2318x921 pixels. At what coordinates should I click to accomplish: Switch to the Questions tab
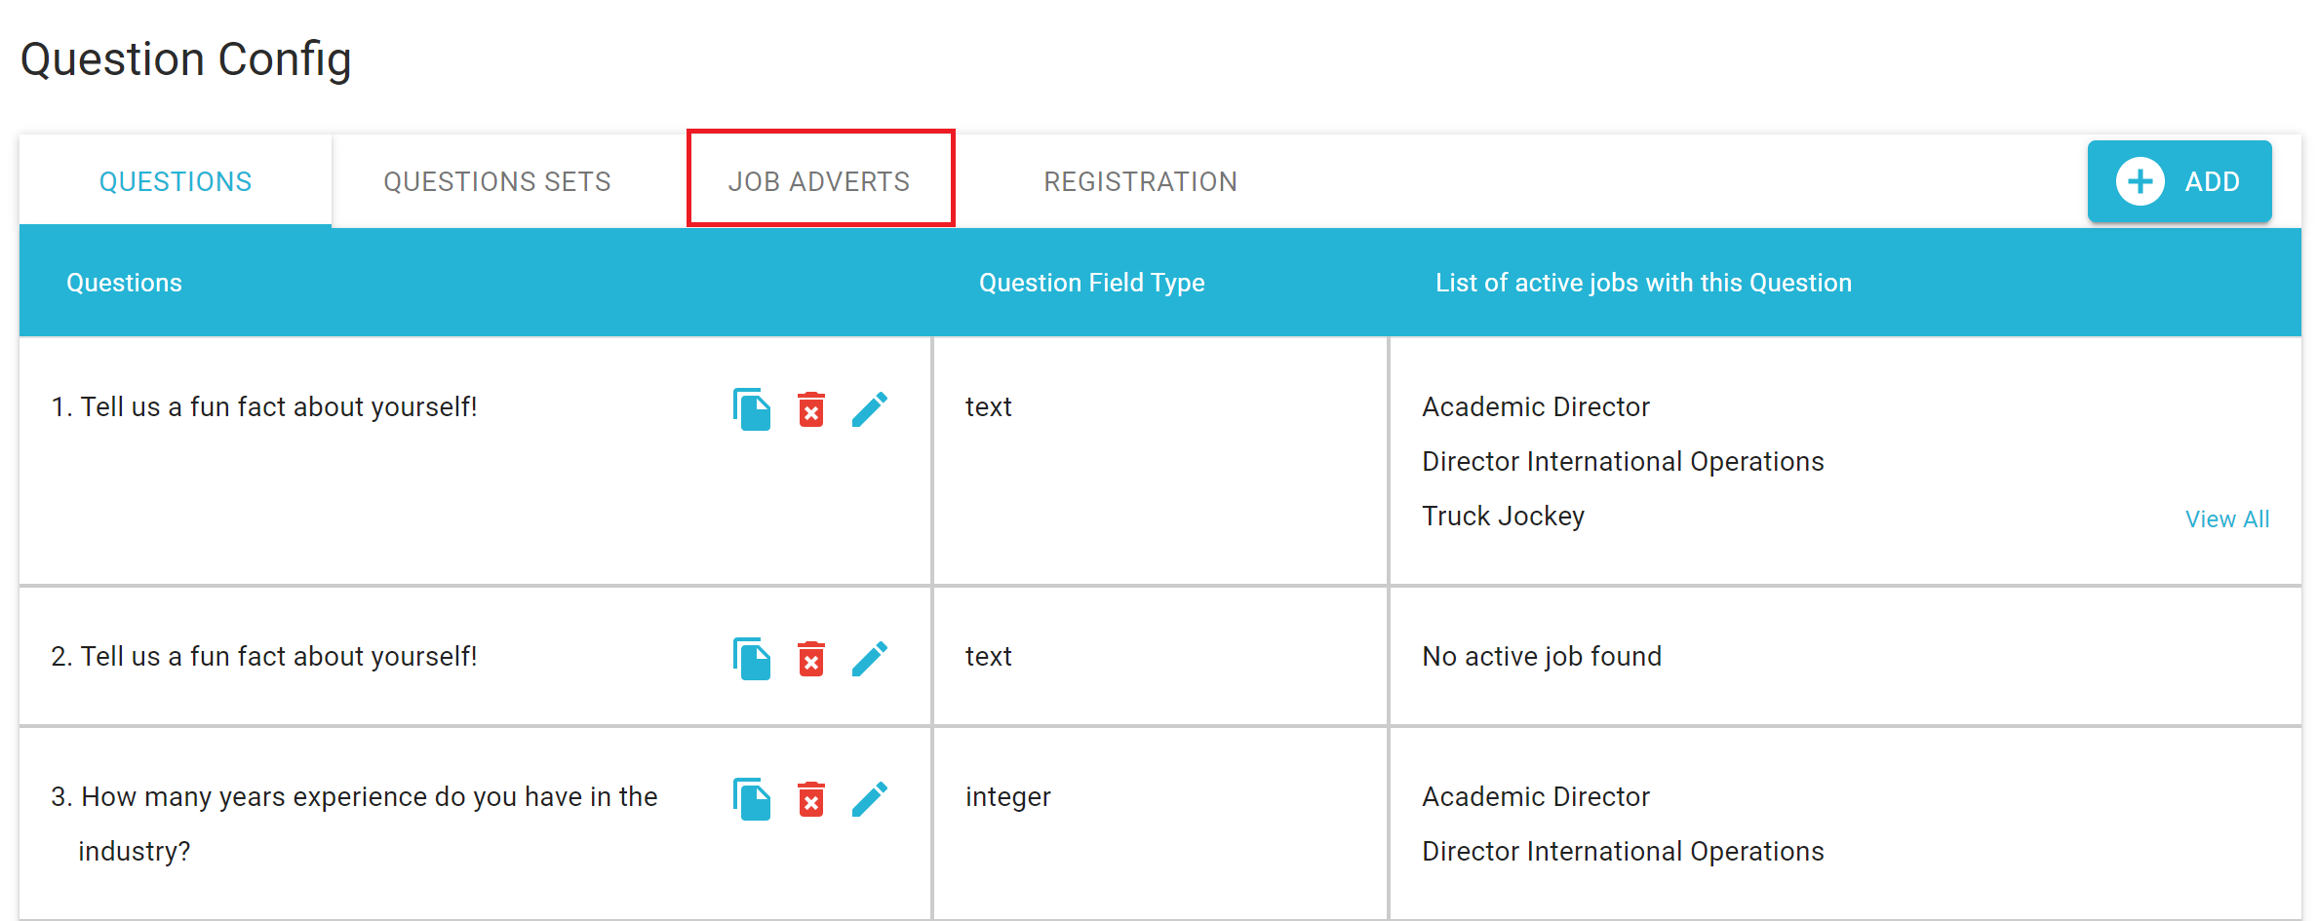point(176,181)
